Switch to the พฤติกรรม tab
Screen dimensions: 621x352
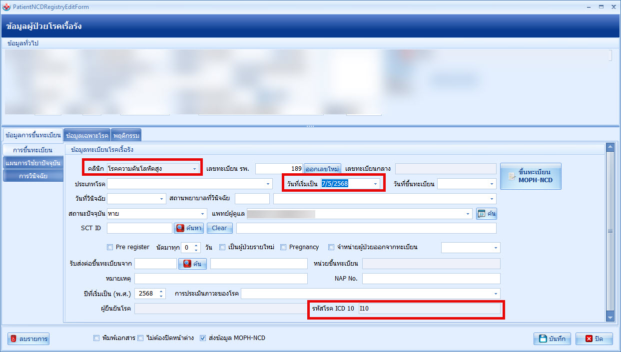(126, 135)
